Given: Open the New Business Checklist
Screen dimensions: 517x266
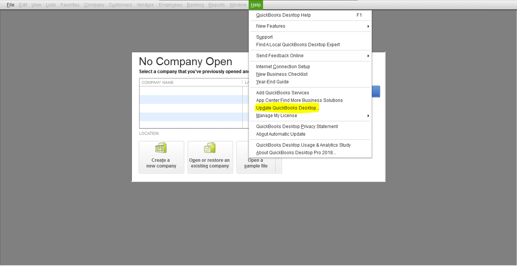Looking at the screenshot, I should (x=310, y=74).
